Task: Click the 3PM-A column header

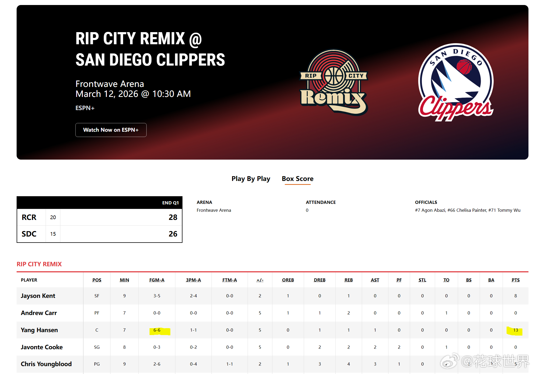Action: (193, 280)
